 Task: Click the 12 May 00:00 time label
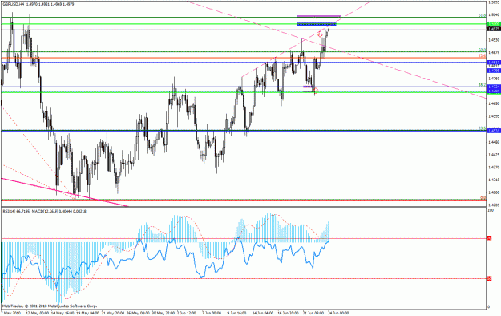(x=38, y=313)
